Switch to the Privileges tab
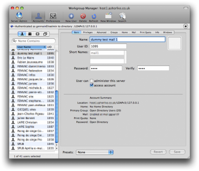This screenshot has width=199, height=171. coord(88,32)
